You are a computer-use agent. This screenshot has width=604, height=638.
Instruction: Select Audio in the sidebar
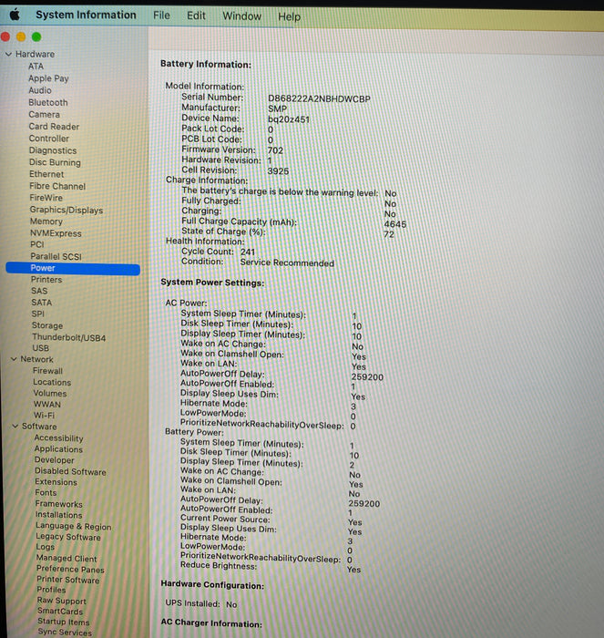coord(40,90)
